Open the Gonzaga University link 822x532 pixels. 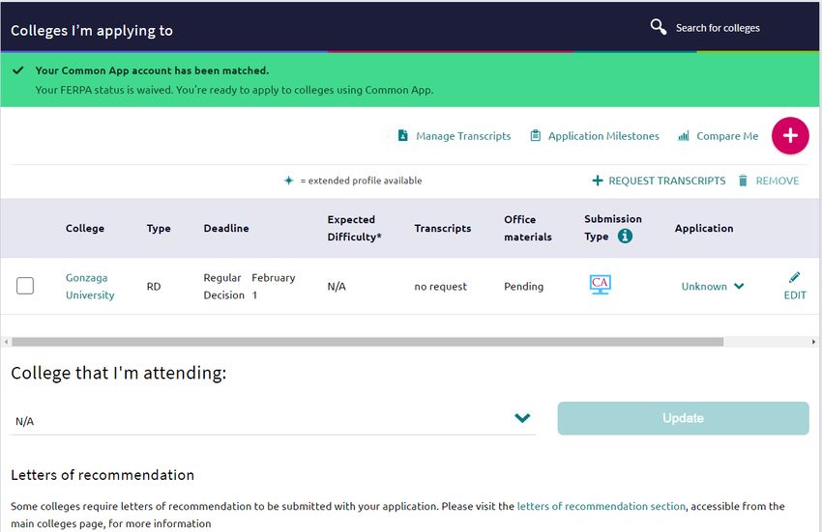(x=90, y=287)
